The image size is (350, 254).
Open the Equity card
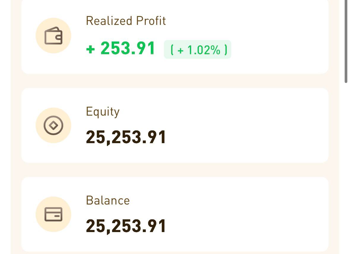pos(175,125)
